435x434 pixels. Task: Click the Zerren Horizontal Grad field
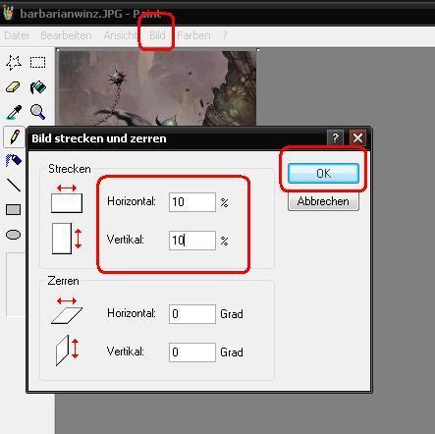[x=192, y=314]
